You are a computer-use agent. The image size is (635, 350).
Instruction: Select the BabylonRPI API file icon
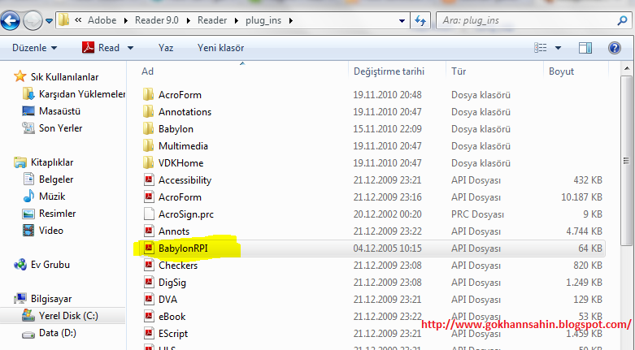point(149,248)
